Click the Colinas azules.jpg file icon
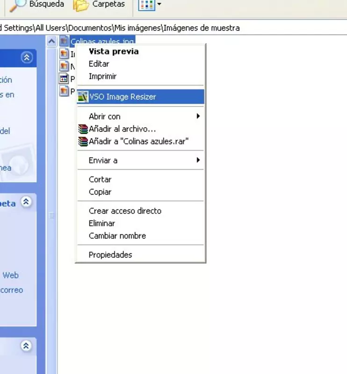Image resolution: width=347 pixels, height=374 pixels. 64,41
